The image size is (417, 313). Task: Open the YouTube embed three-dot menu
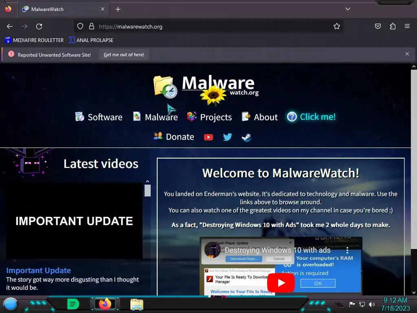pos(347,250)
